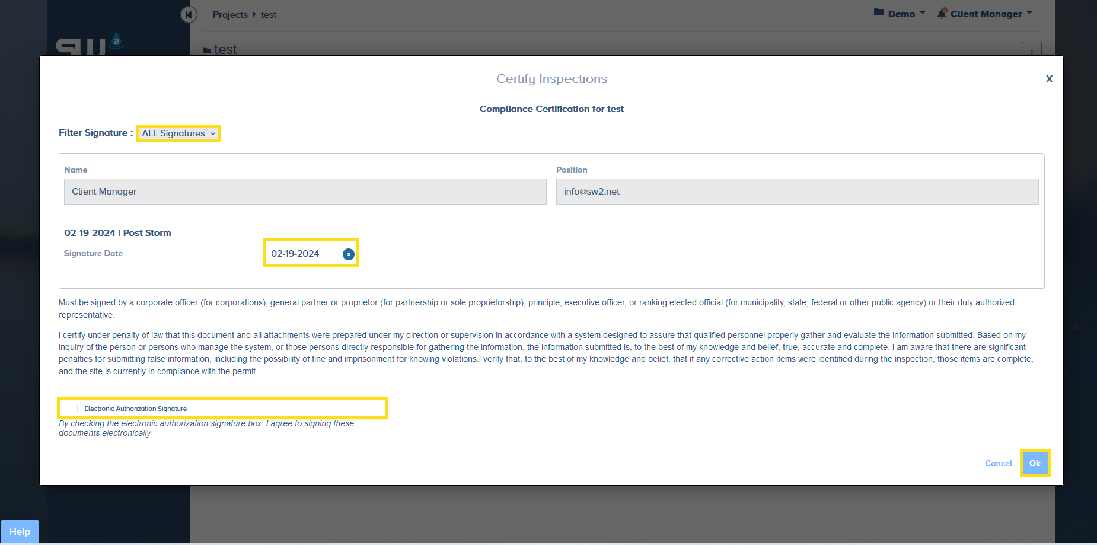This screenshot has height=545, width=1097.
Task: Clear the signature date with the x icon
Action: 349,254
